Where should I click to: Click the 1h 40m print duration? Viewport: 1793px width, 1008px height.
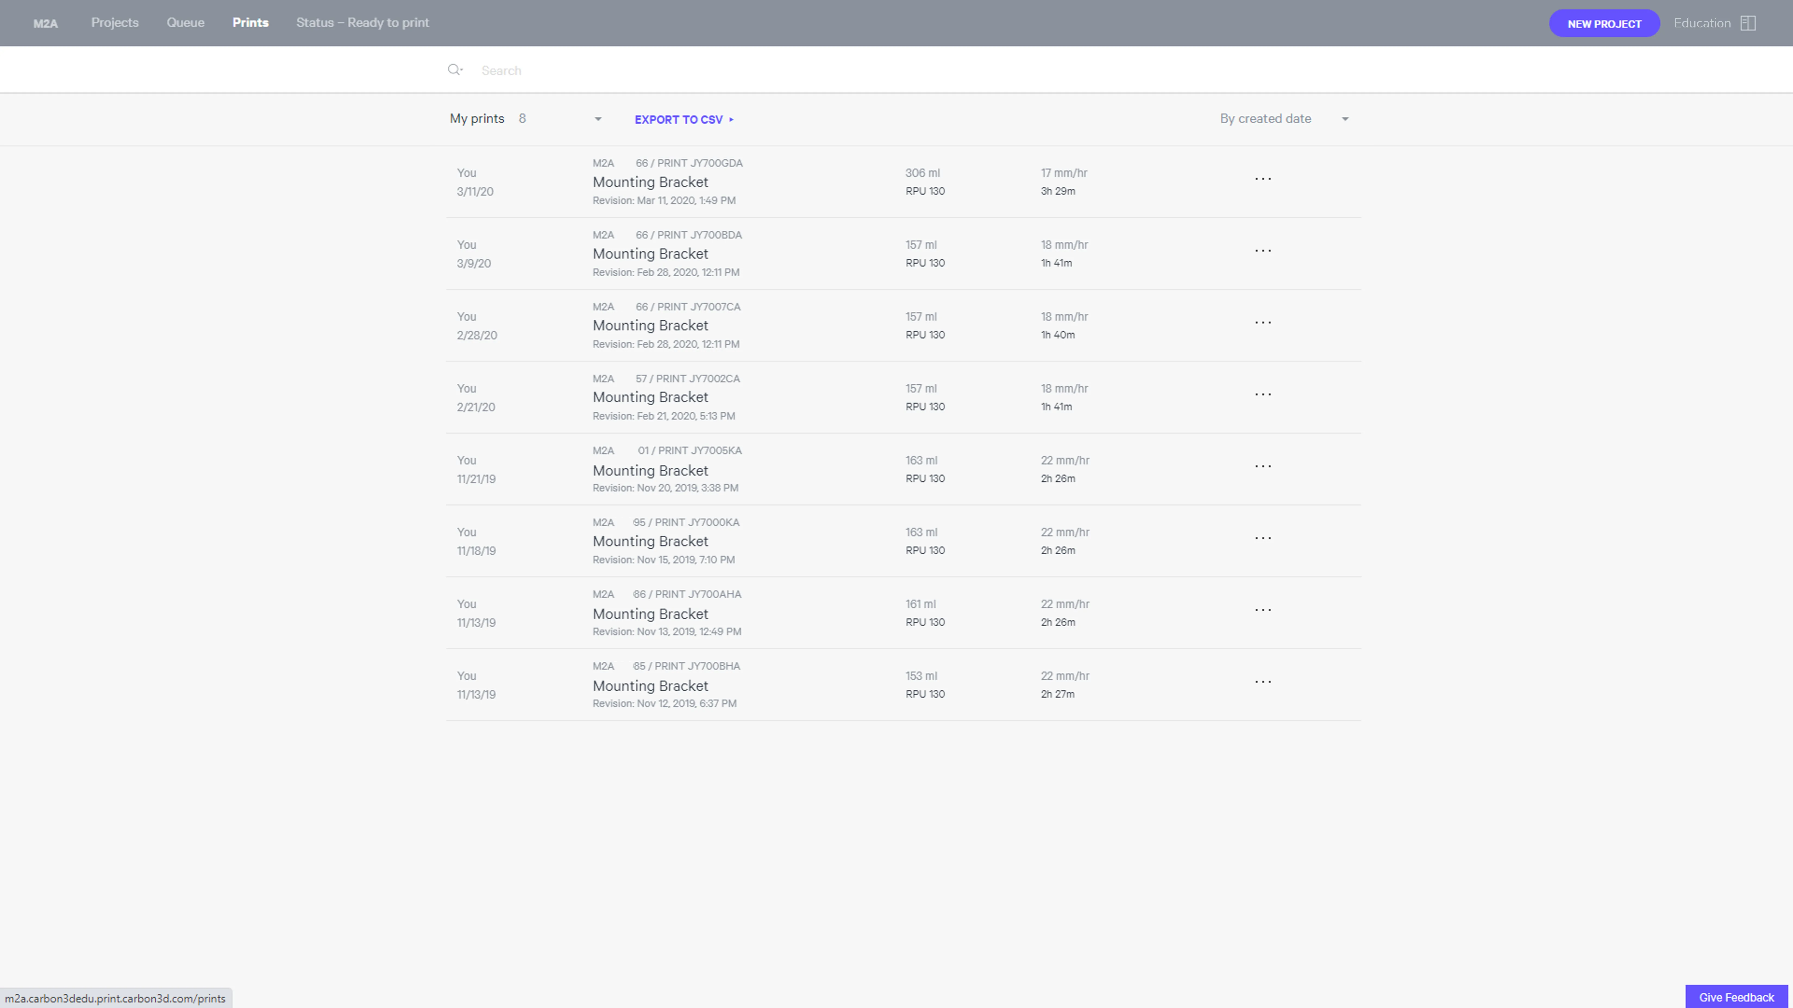[1057, 335]
